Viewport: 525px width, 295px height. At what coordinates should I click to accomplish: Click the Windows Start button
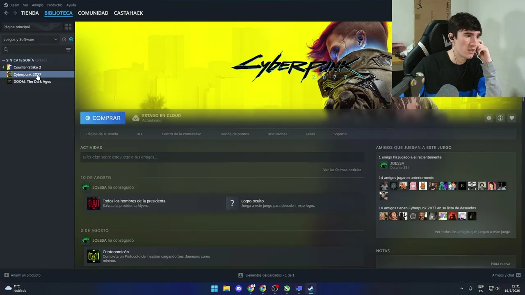click(x=215, y=288)
